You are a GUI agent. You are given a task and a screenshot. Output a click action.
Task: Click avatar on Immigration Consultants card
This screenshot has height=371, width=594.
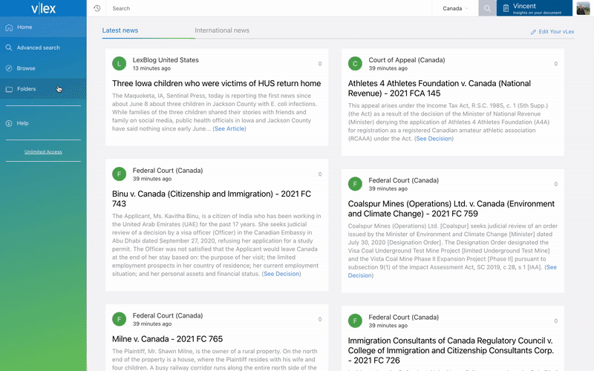(x=355, y=321)
